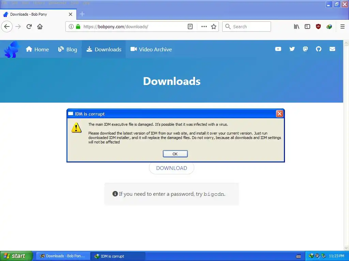Image resolution: width=349 pixels, height=261 pixels.
Task: Go to Home in site navigation
Action: 37,49
